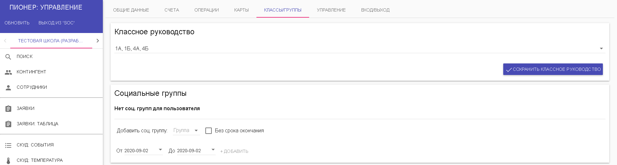Click the СКУД: События list icon
The height and width of the screenshot is (165, 617).
tap(8, 145)
